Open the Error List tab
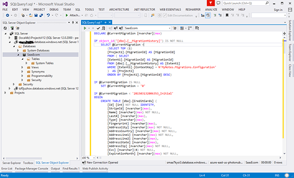294x178 pixels. point(7,169)
